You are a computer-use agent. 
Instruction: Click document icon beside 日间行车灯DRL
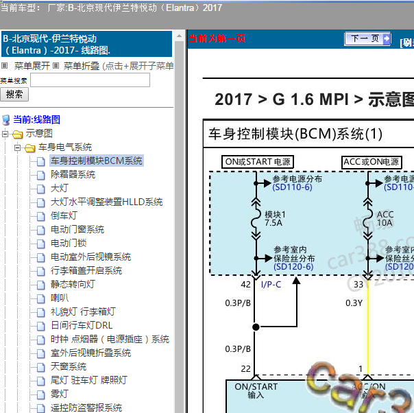[40, 327]
